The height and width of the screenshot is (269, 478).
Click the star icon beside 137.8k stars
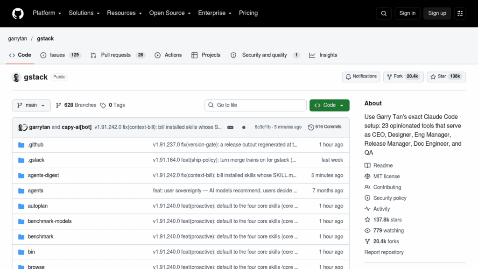click(x=367, y=219)
